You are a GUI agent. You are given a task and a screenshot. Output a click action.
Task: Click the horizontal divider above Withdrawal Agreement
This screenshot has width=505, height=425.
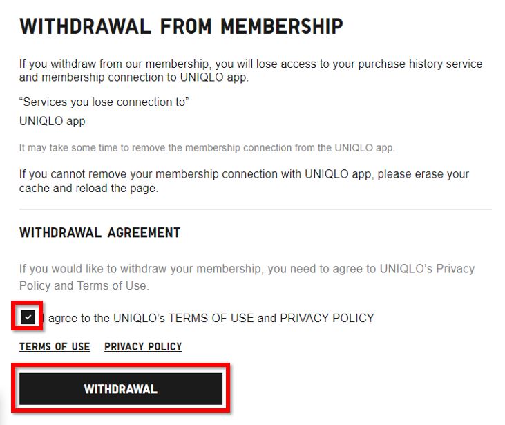point(255,209)
